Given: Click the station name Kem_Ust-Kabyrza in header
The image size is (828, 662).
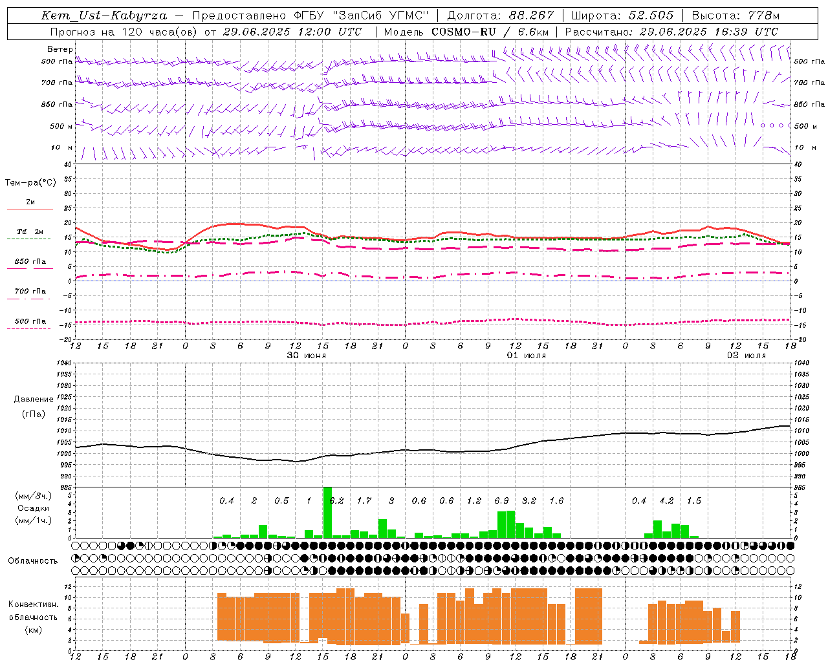Looking at the screenshot, I should 104,16.
